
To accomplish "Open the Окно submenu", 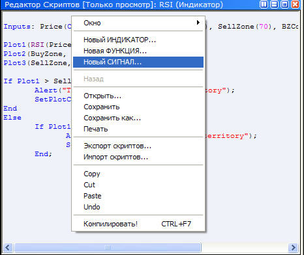I will coord(138,23).
